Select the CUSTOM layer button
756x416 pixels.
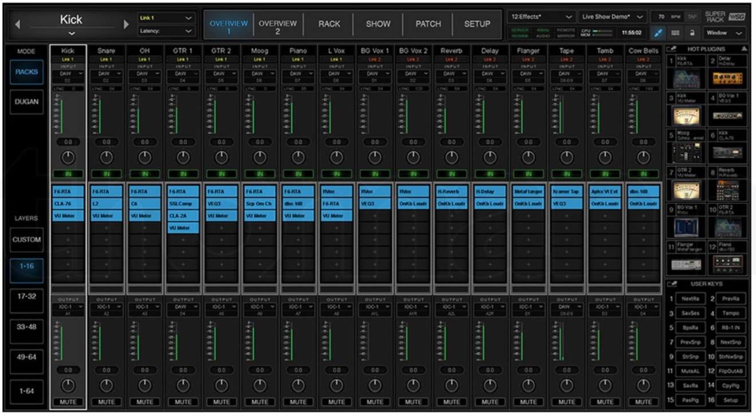tap(26, 240)
